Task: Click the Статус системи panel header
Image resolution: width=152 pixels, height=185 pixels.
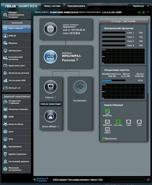Action: click(123, 21)
